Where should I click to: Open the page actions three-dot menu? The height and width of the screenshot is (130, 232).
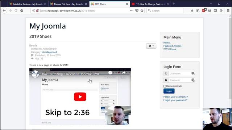[132, 10]
